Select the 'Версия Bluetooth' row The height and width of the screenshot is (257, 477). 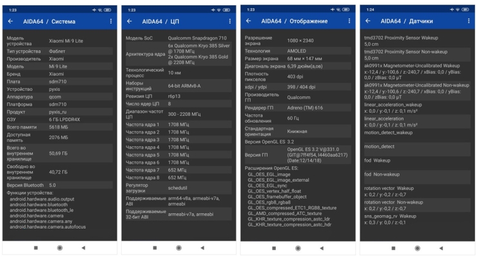(59, 186)
